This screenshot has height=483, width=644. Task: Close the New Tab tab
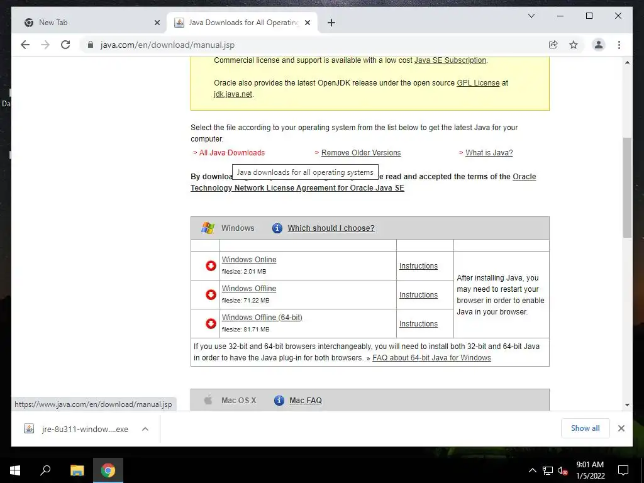pyautogui.click(x=157, y=23)
